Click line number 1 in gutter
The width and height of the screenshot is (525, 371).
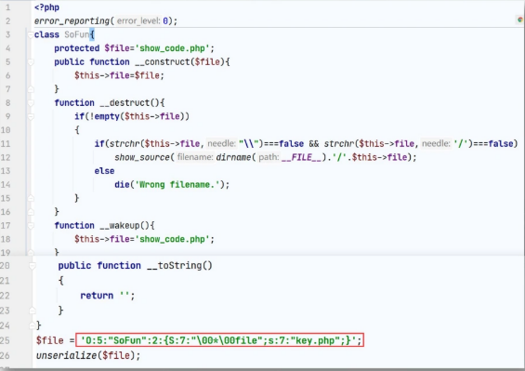(x=7, y=7)
